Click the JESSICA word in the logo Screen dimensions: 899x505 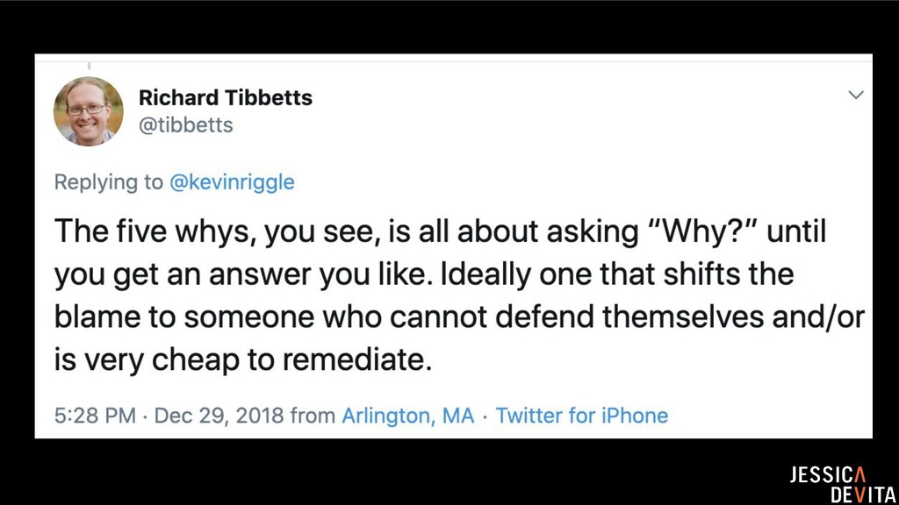point(828,475)
